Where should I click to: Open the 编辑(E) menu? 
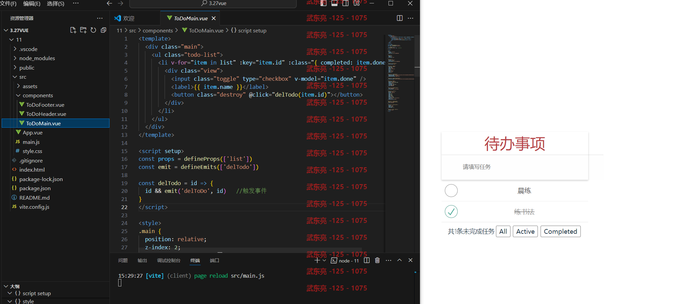(x=32, y=3)
